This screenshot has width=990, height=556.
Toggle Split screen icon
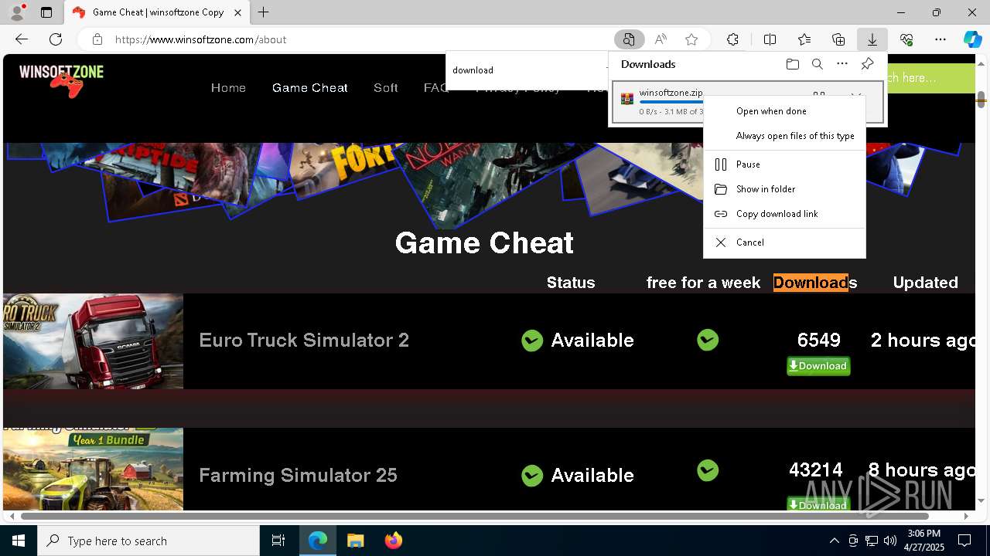point(770,39)
